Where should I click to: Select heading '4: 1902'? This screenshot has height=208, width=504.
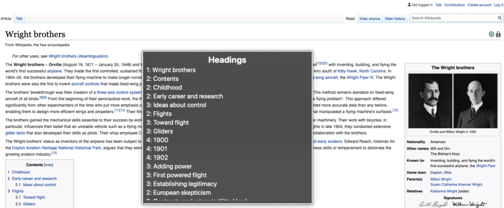pyautogui.click(x=157, y=157)
